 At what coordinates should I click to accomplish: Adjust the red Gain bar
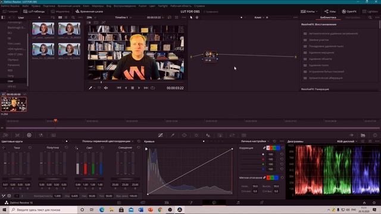(x=85, y=163)
